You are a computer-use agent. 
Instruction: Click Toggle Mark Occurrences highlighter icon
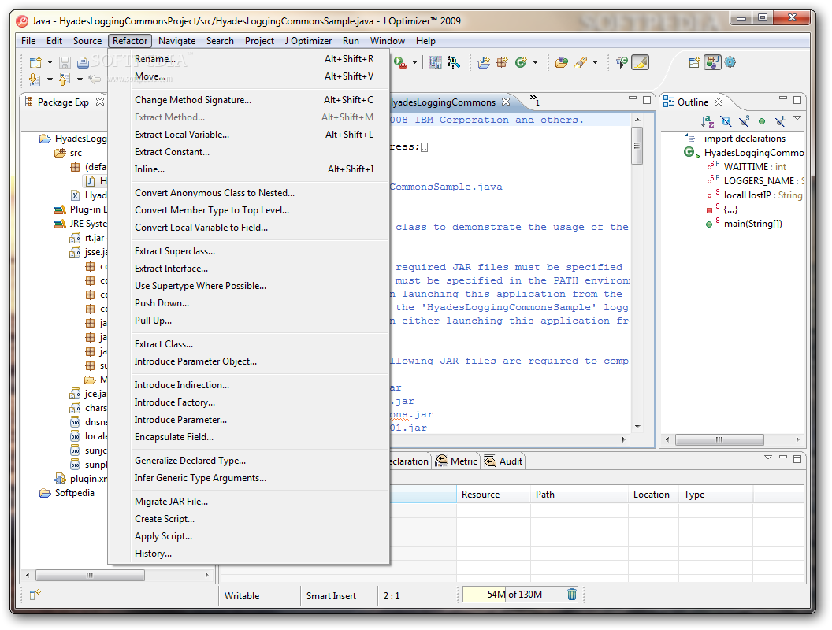click(641, 62)
